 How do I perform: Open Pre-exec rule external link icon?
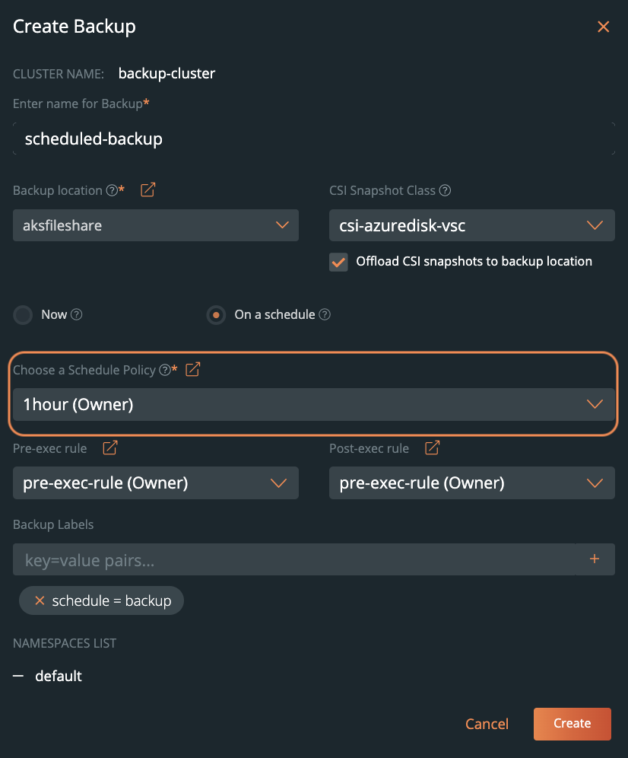(x=110, y=448)
